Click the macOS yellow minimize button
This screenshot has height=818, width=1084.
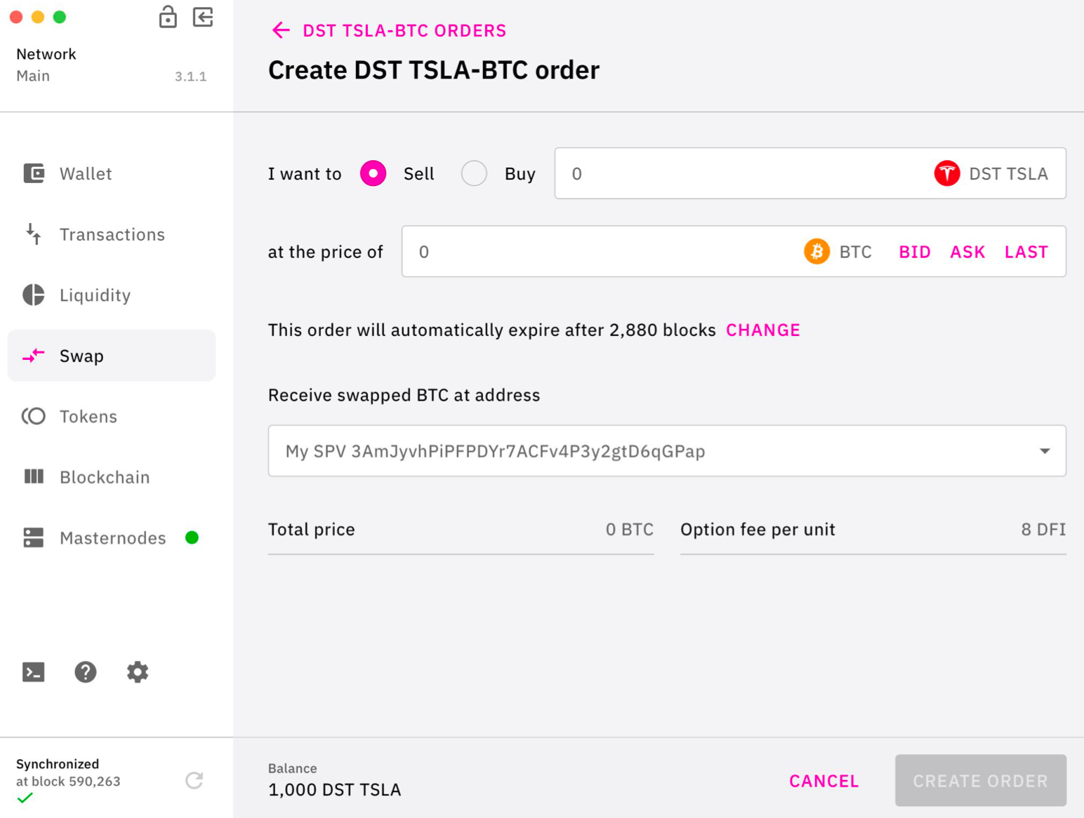pyautogui.click(x=38, y=17)
